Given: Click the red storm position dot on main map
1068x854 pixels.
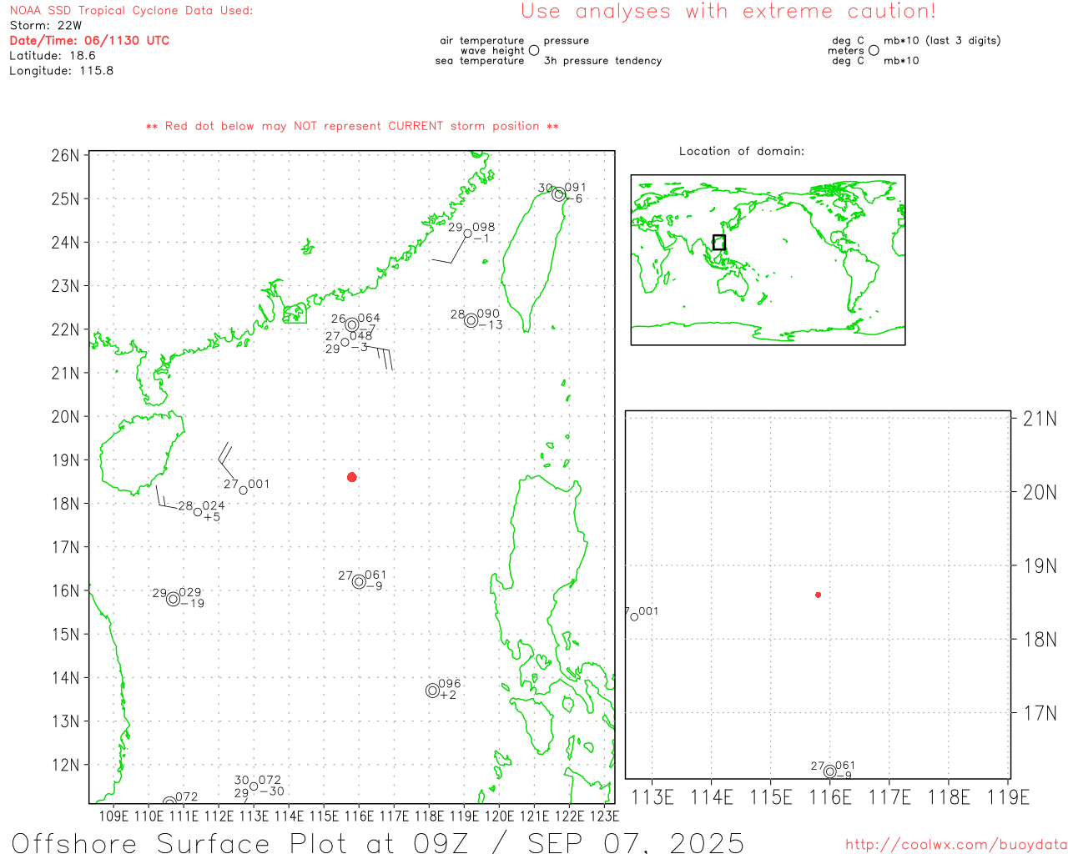Looking at the screenshot, I should point(352,477).
